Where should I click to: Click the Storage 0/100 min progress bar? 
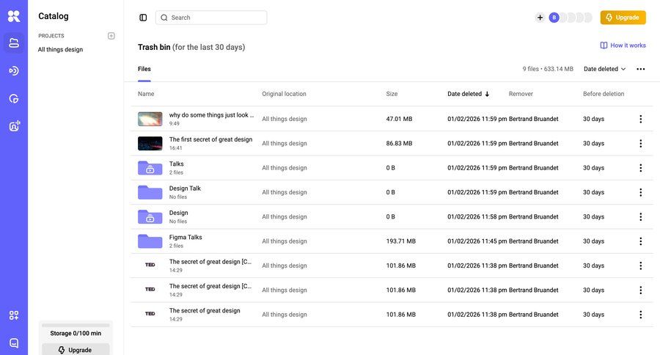pyautogui.click(x=76, y=325)
